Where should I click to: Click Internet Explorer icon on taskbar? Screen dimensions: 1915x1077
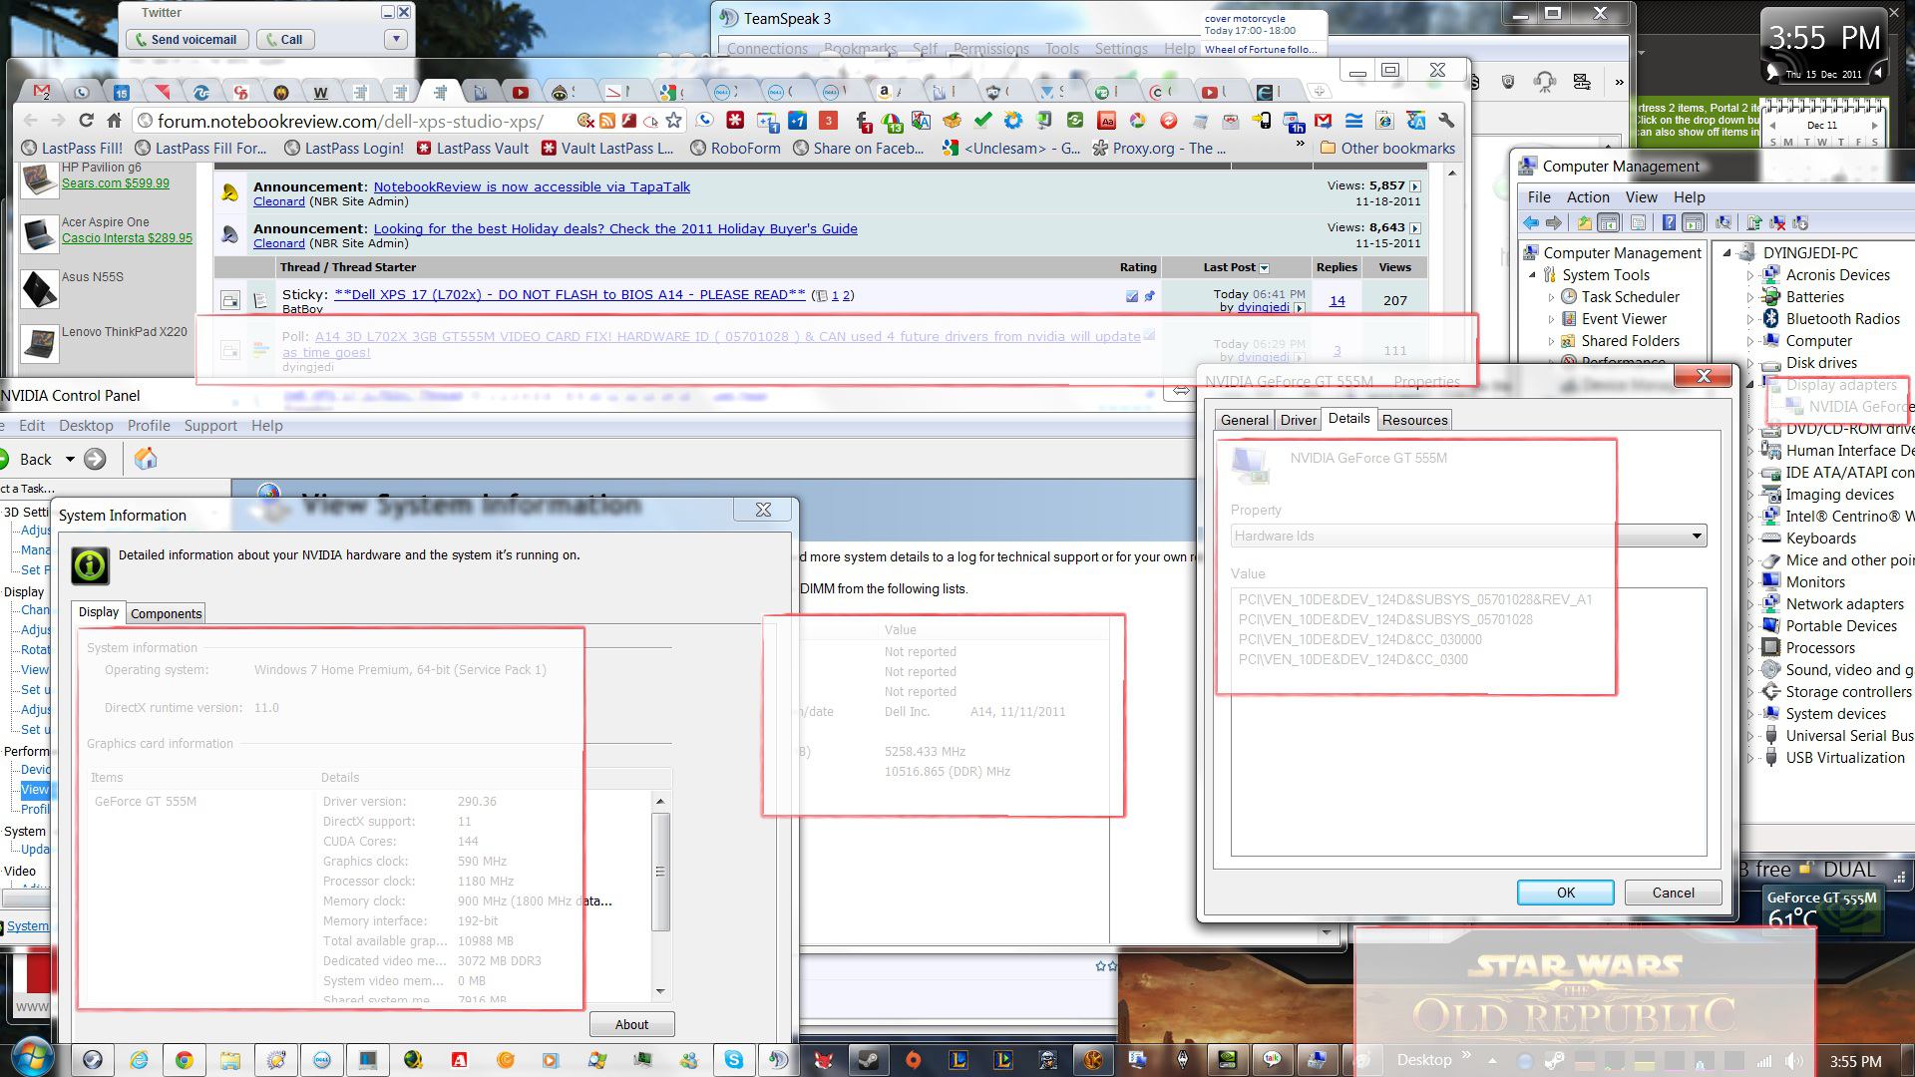tap(139, 1060)
